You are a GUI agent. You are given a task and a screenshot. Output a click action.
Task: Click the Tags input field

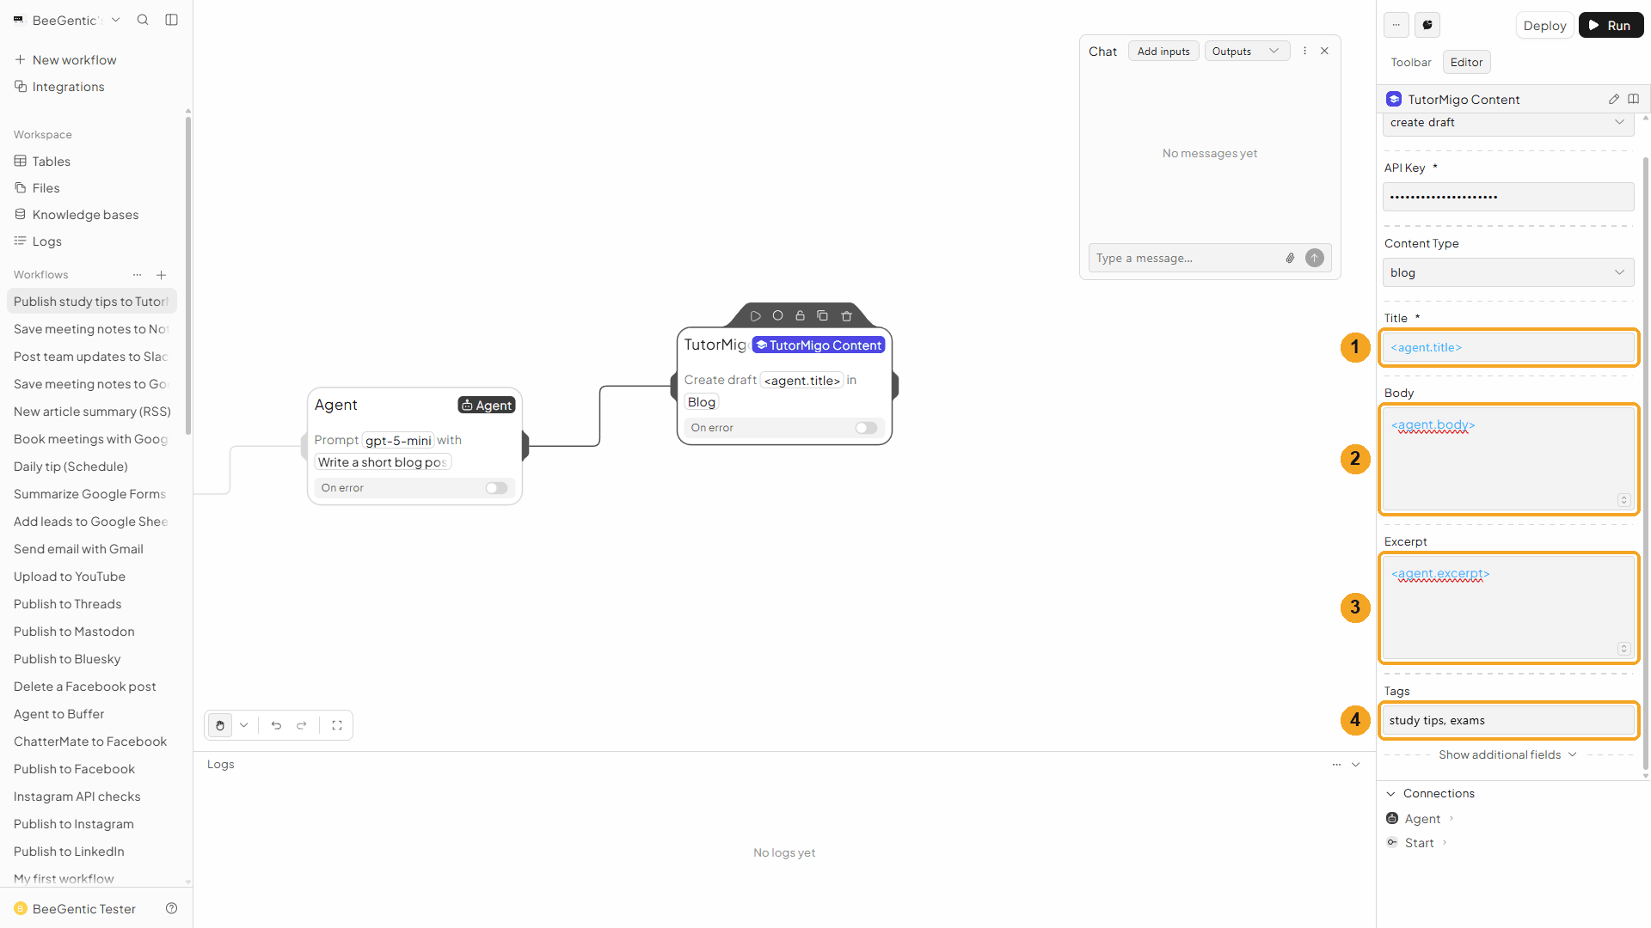coord(1508,720)
